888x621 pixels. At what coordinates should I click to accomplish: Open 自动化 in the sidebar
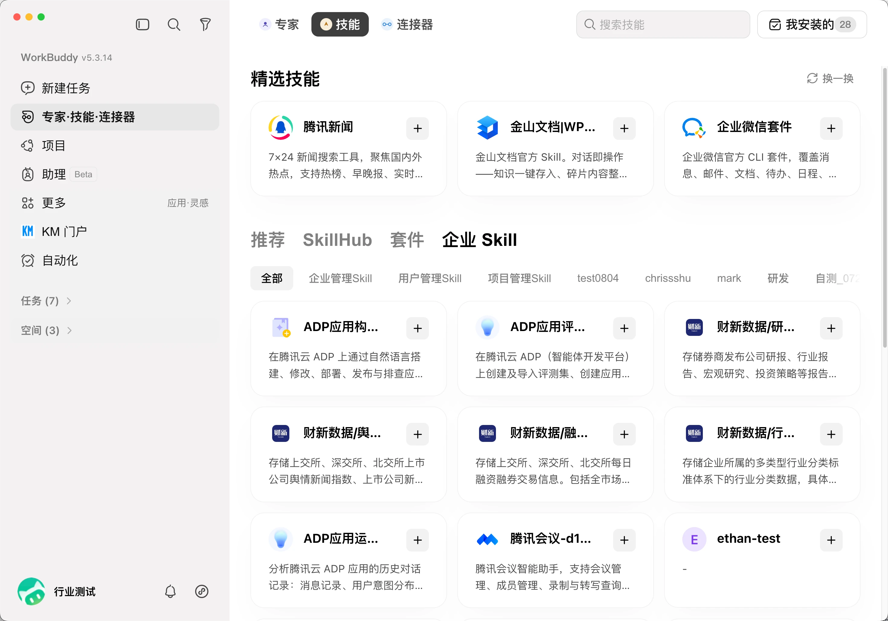(x=114, y=260)
